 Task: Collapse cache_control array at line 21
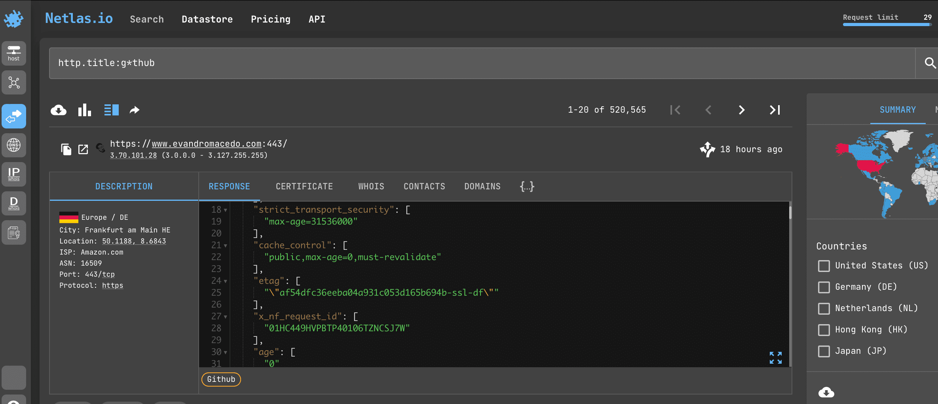click(x=226, y=246)
